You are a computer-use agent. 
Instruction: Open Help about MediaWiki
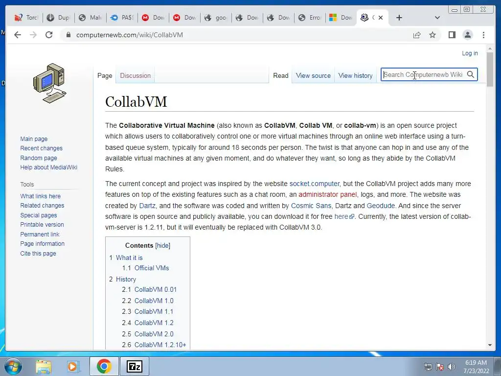point(48,167)
